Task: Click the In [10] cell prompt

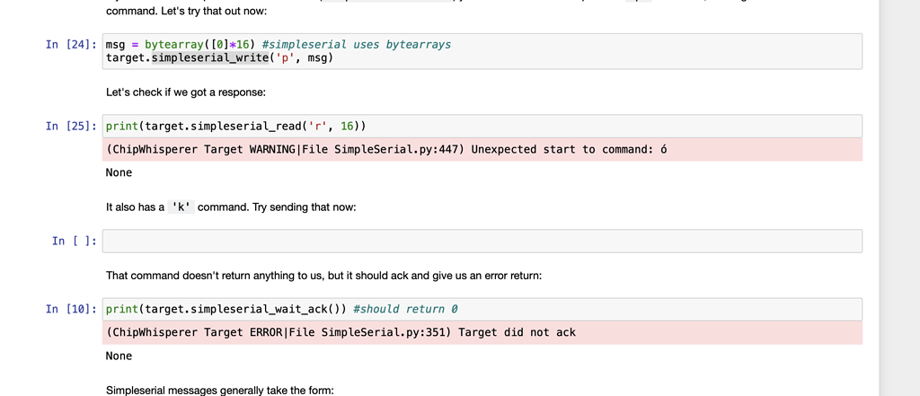Action: pos(71,309)
